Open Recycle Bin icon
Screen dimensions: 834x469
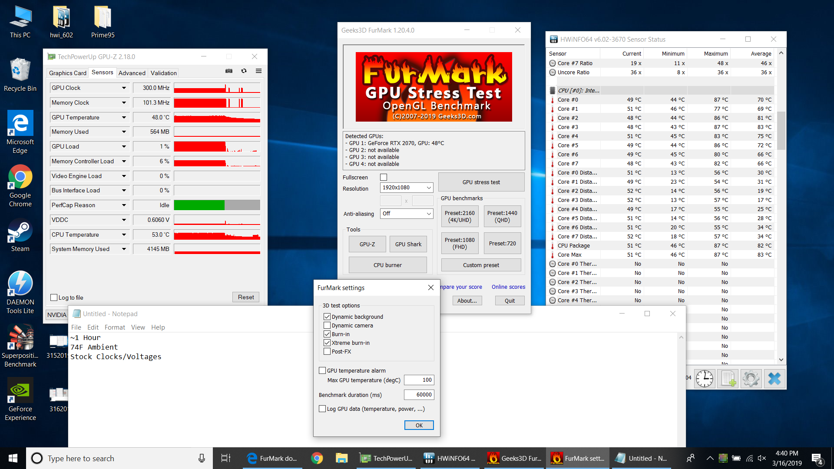pos(20,75)
